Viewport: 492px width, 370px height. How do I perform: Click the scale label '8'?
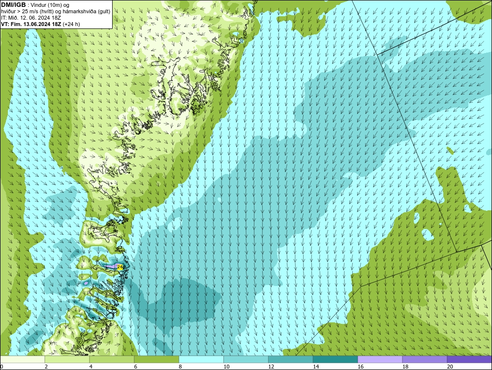pos(181,367)
